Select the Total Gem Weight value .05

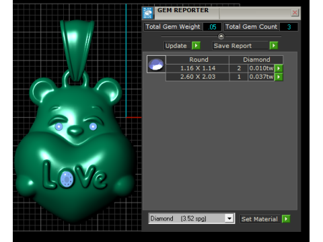click(212, 27)
